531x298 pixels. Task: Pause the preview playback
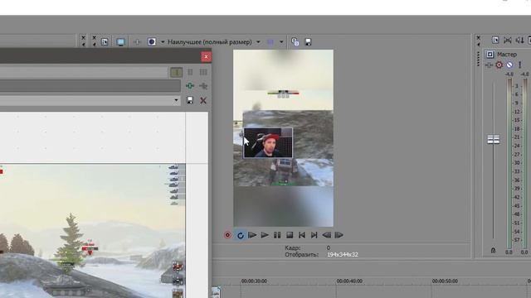277,235
